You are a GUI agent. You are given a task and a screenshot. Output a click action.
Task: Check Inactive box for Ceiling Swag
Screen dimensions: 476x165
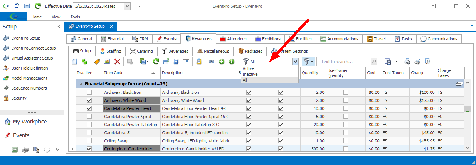pyautogui.click(x=89, y=141)
